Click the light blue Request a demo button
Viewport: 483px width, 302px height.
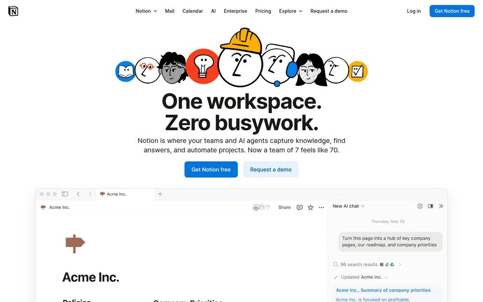pos(271,170)
